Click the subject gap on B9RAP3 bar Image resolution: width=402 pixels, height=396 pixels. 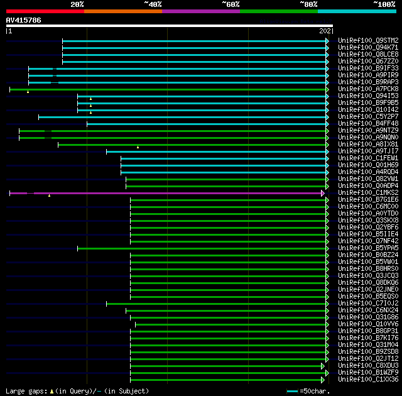(x=55, y=82)
